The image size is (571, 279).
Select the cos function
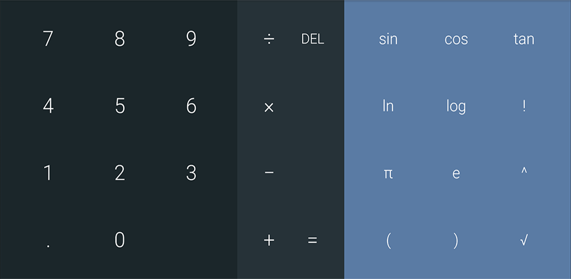coord(456,39)
